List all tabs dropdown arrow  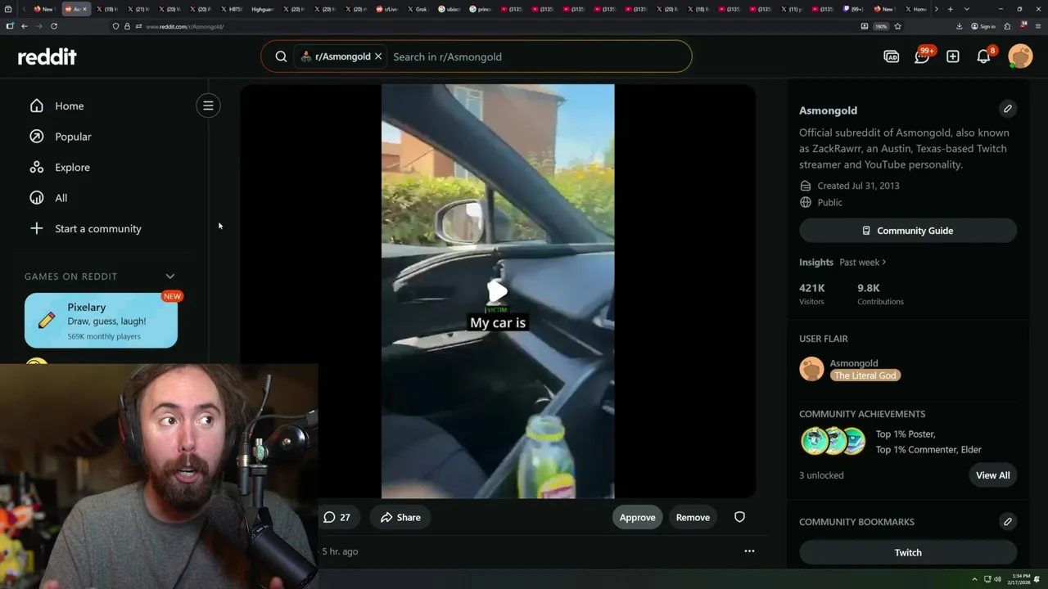[x=967, y=9]
